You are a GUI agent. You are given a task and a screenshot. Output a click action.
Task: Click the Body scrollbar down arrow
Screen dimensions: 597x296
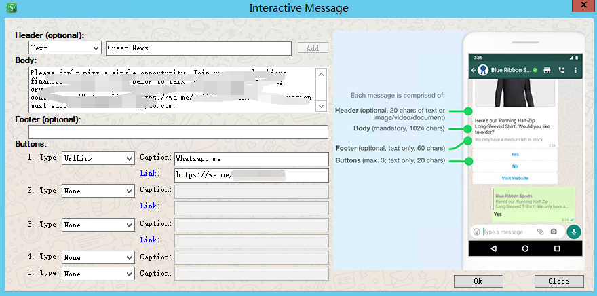tap(322, 105)
